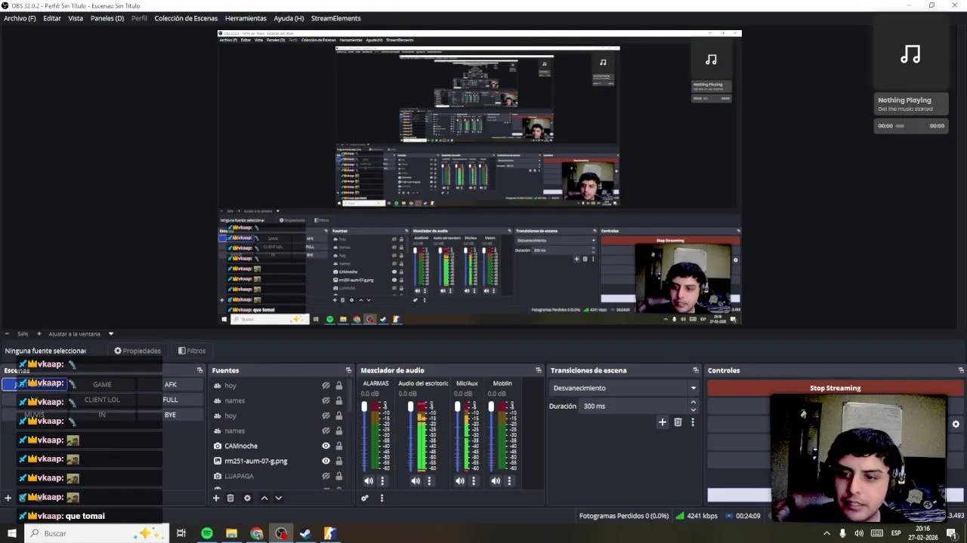Image resolution: width=967 pixels, height=543 pixels.
Task: Switch to the FULL scene
Action: [x=170, y=400]
